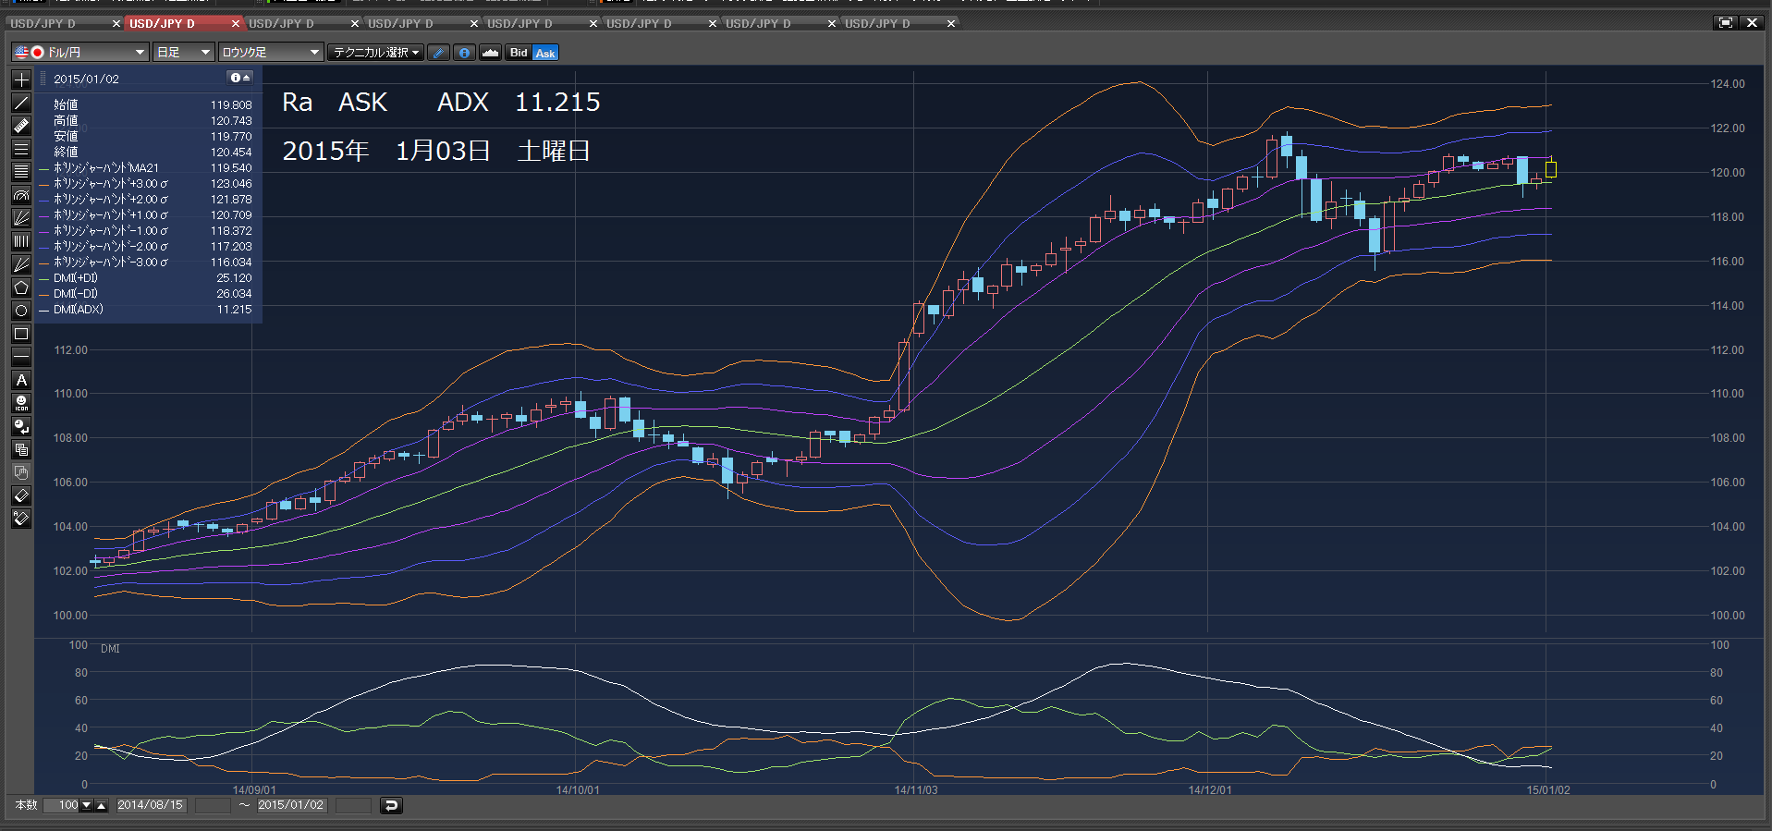Click the reset range return-arrow button
The image size is (1772, 831).
coord(391,805)
